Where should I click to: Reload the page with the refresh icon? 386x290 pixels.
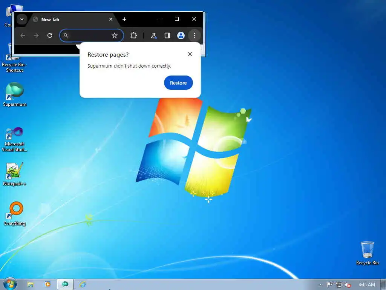pyautogui.click(x=50, y=35)
